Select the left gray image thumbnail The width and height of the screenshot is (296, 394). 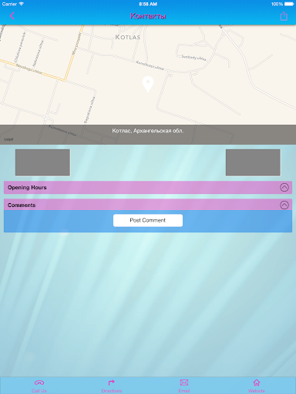pos(42,162)
